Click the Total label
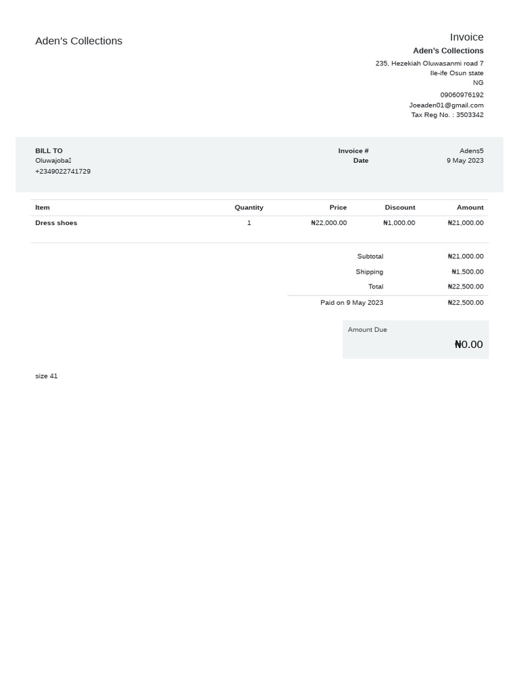This screenshot has height=692, width=519. click(376, 287)
